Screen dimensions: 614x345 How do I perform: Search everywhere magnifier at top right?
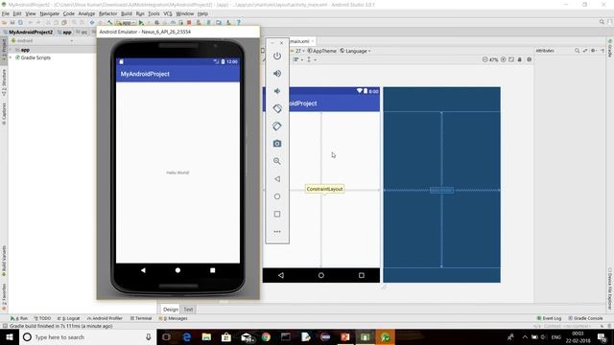point(602,22)
